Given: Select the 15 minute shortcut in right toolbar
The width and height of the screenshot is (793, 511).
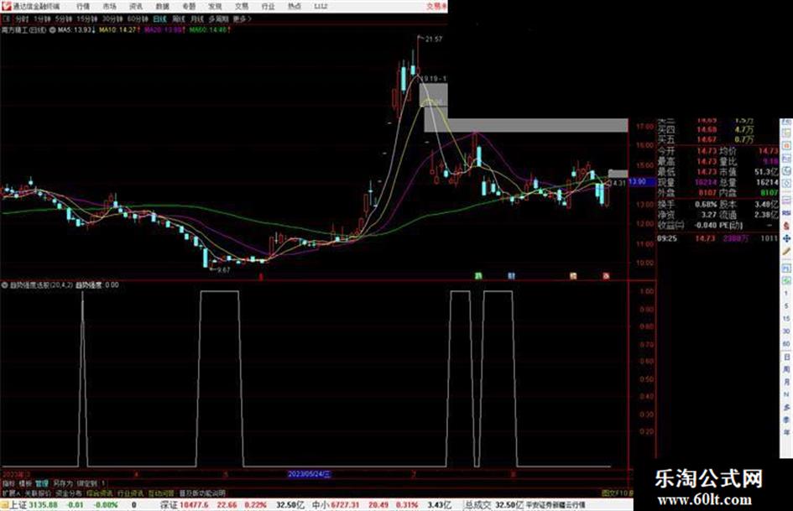Looking at the screenshot, I should pos(786,319).
